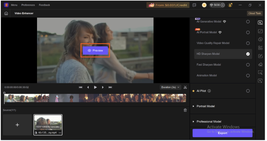Play the video
The width and height of the screenshot is (267, 141).
pyautogui.click(x=95, y=87)
